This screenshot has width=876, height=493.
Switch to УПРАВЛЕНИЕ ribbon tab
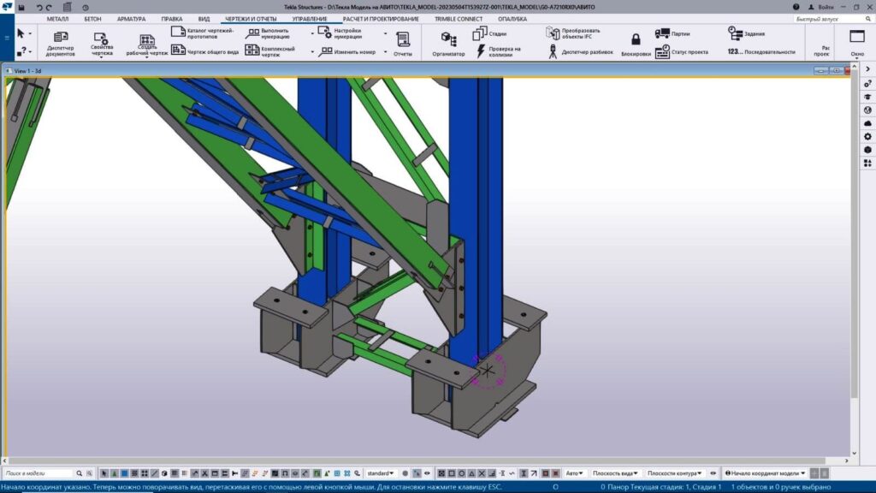(310, 19)
